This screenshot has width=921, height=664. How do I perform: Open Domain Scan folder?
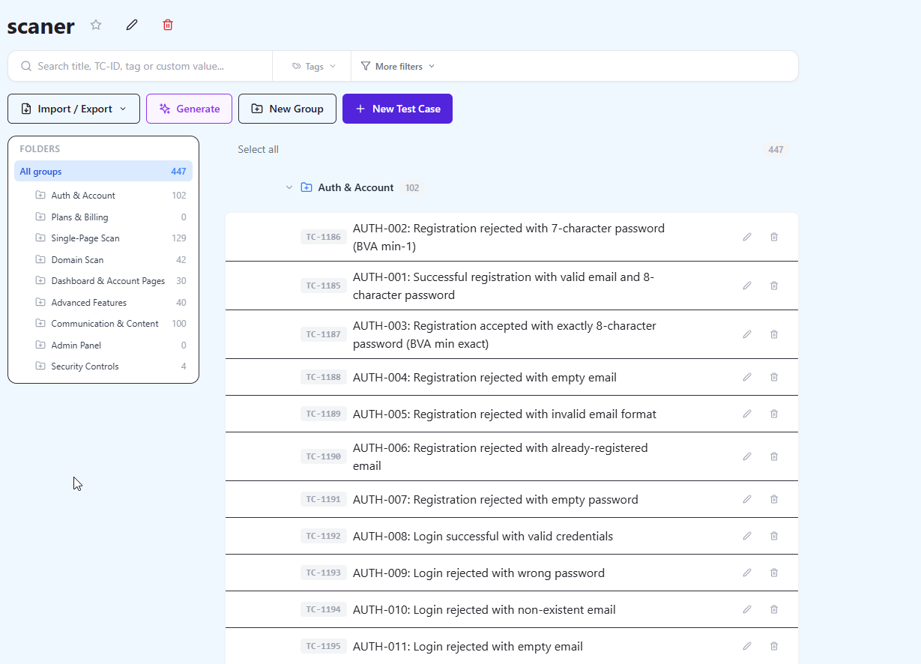pyautogui.click(x=111, y=260)
